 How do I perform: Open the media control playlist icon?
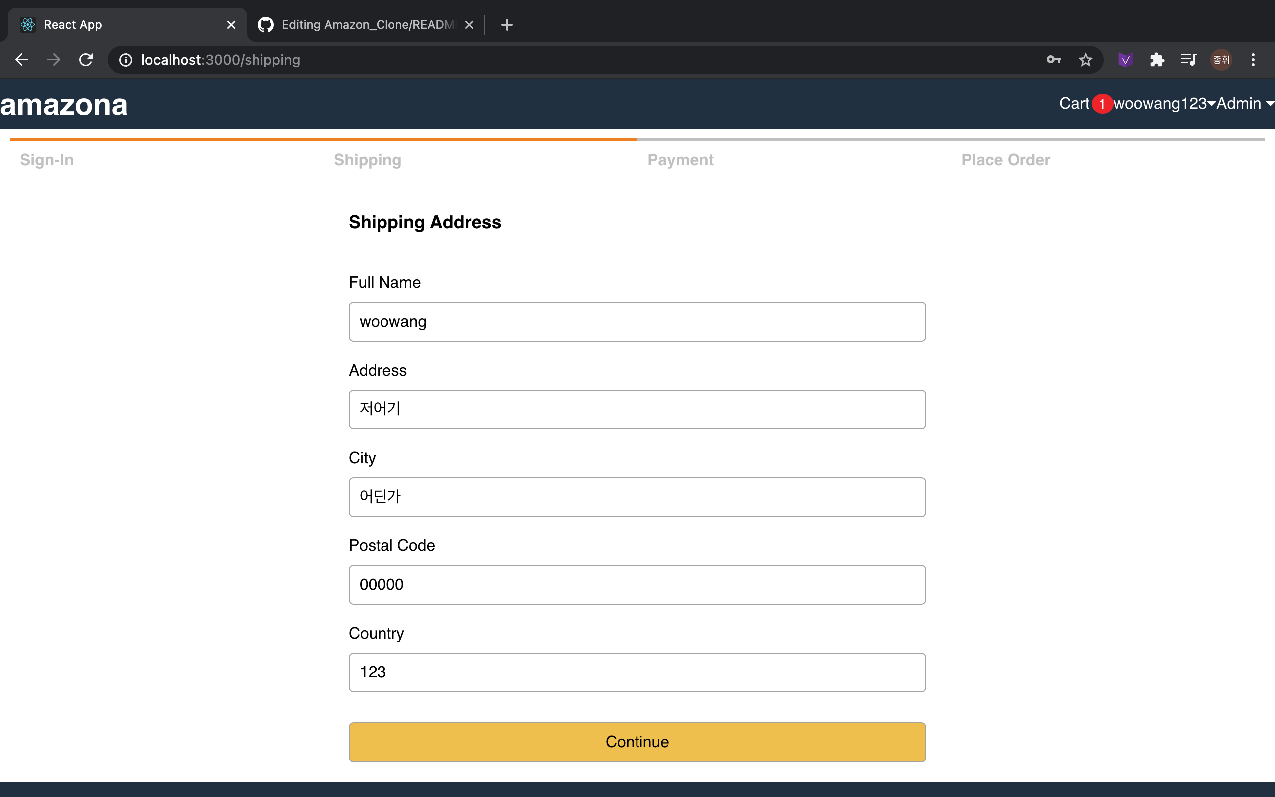pos(1189,60)
